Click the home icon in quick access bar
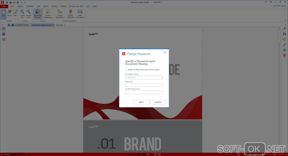 tap(7, 2)
